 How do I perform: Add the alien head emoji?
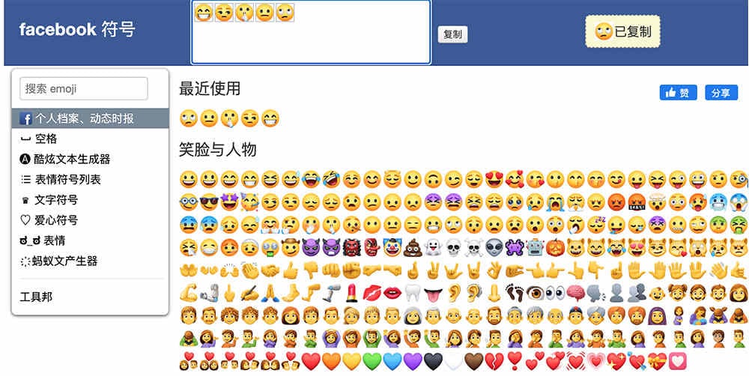pos(494,247)
